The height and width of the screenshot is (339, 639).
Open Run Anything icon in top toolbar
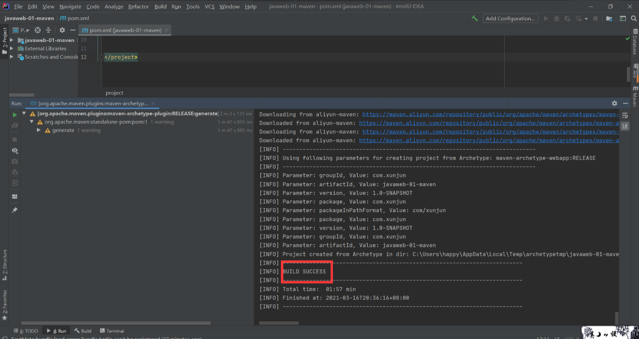click(623, 19)
